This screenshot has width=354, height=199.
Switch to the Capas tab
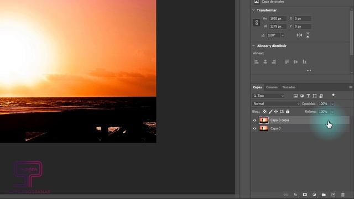[x=257, y=87]
